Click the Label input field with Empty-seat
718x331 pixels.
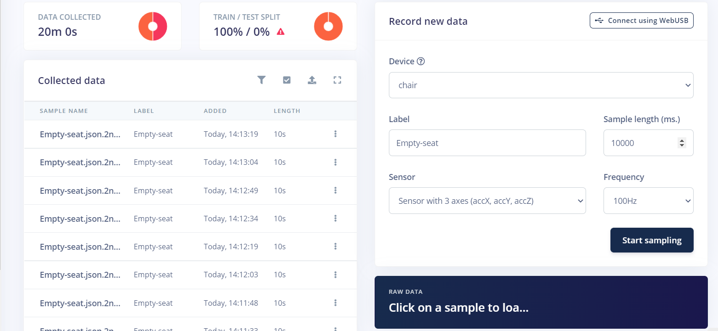click(487, 143)
